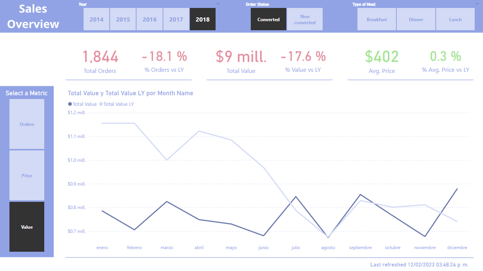Switch chart metric to Price

click(27, 175)
